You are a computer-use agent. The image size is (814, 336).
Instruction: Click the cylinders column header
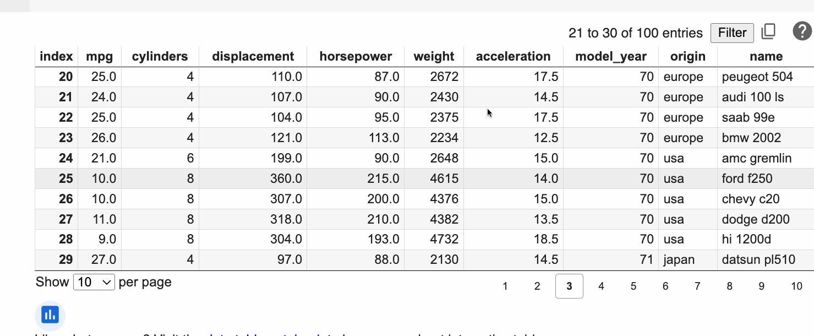pyautogui.click(x=160, y=56)
